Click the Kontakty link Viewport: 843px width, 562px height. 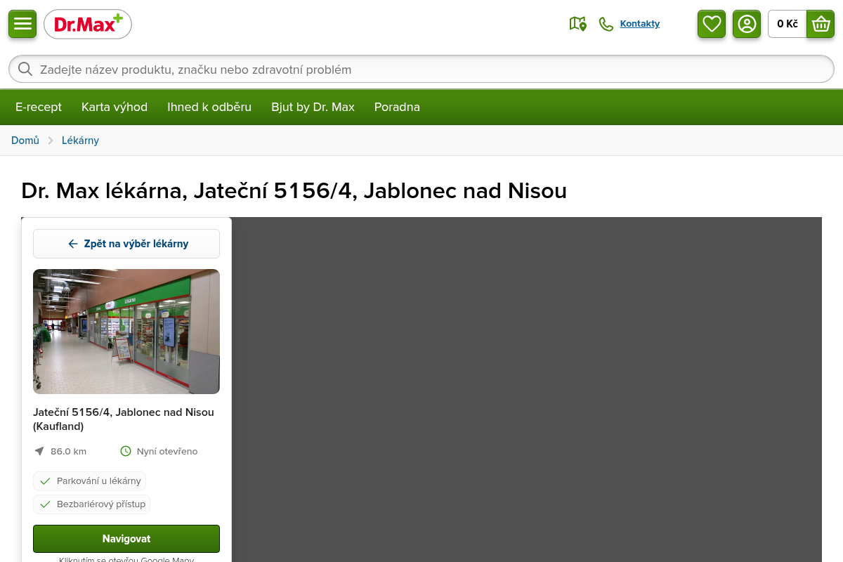(640, 24)
